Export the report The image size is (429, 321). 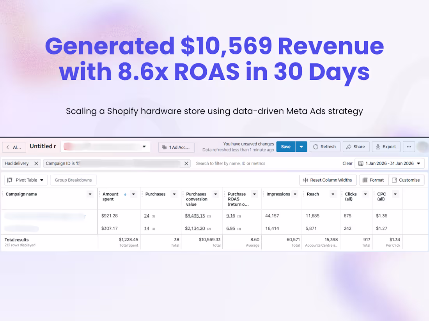pos(386,147)
